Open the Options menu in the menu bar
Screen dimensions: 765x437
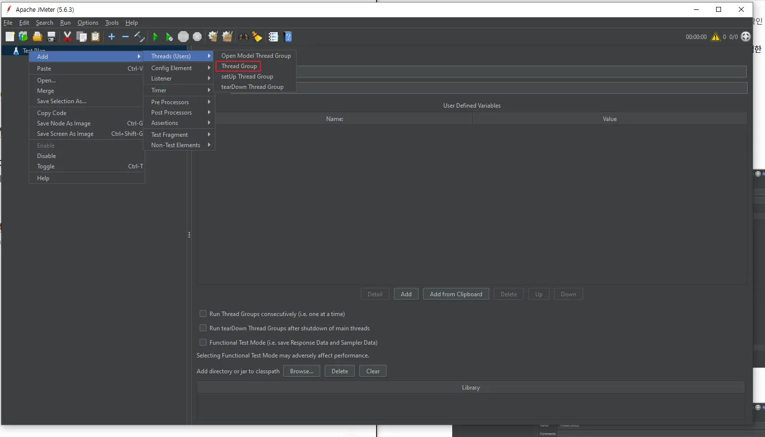click(x=88, y=23)
